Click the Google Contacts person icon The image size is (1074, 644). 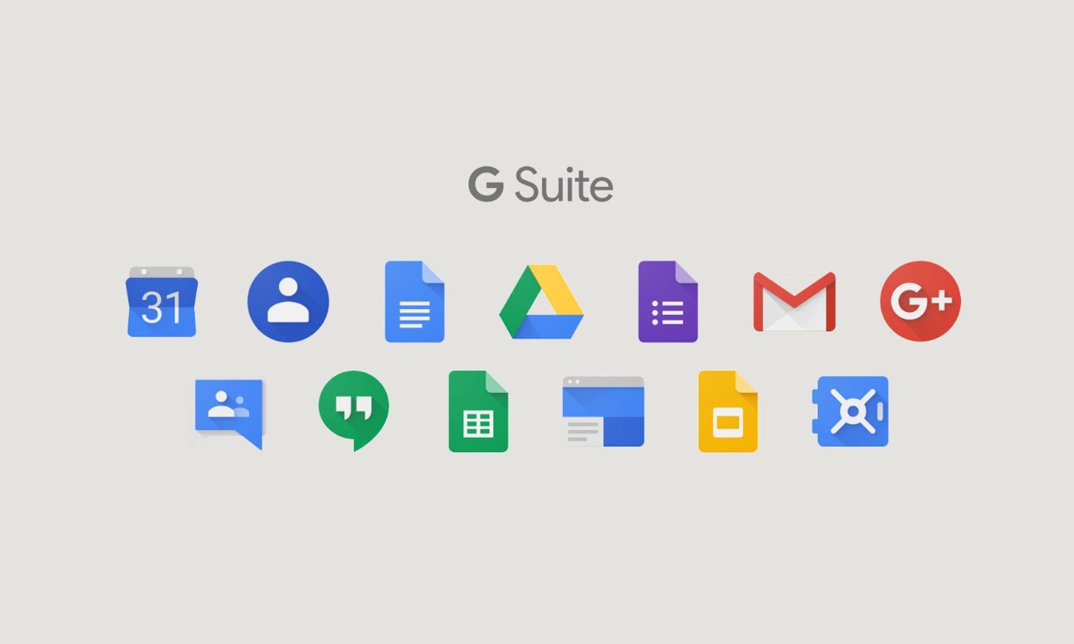288,302
